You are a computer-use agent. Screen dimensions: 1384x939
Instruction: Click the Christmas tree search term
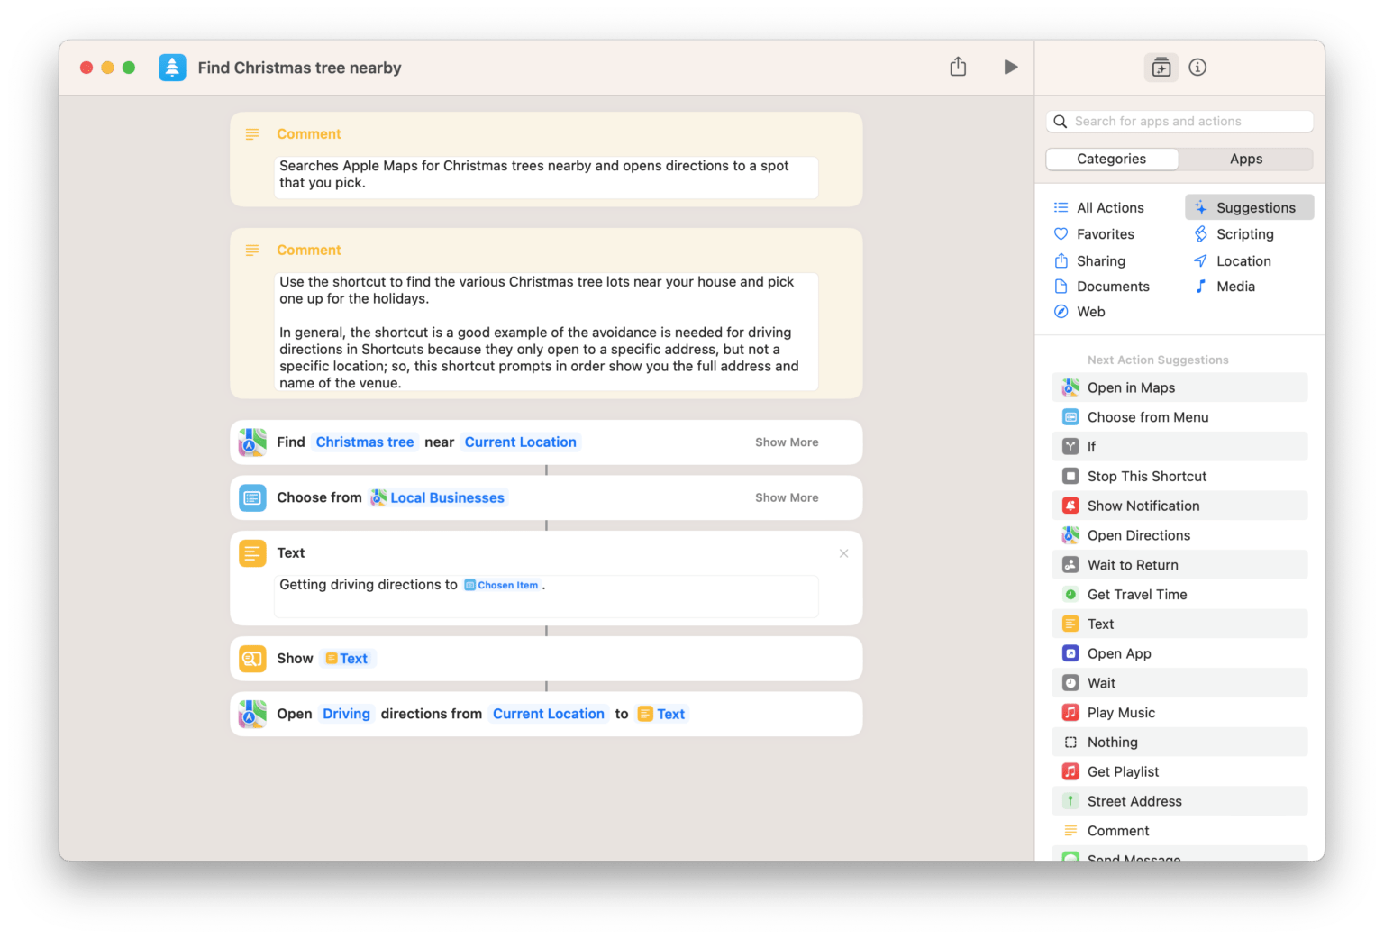[364, 442]
